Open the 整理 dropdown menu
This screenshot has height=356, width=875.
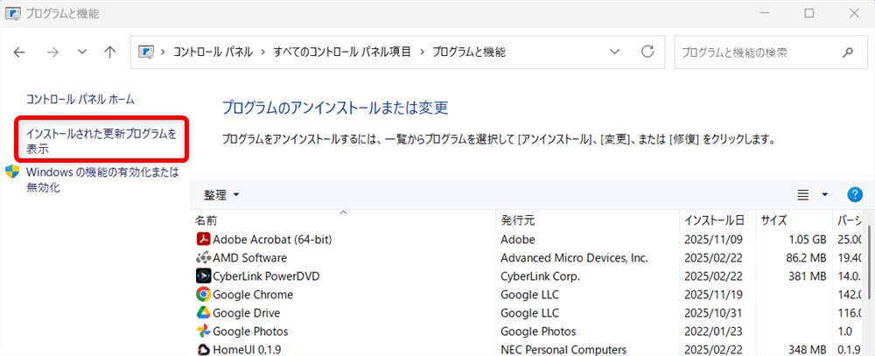(x=221, y=195)
